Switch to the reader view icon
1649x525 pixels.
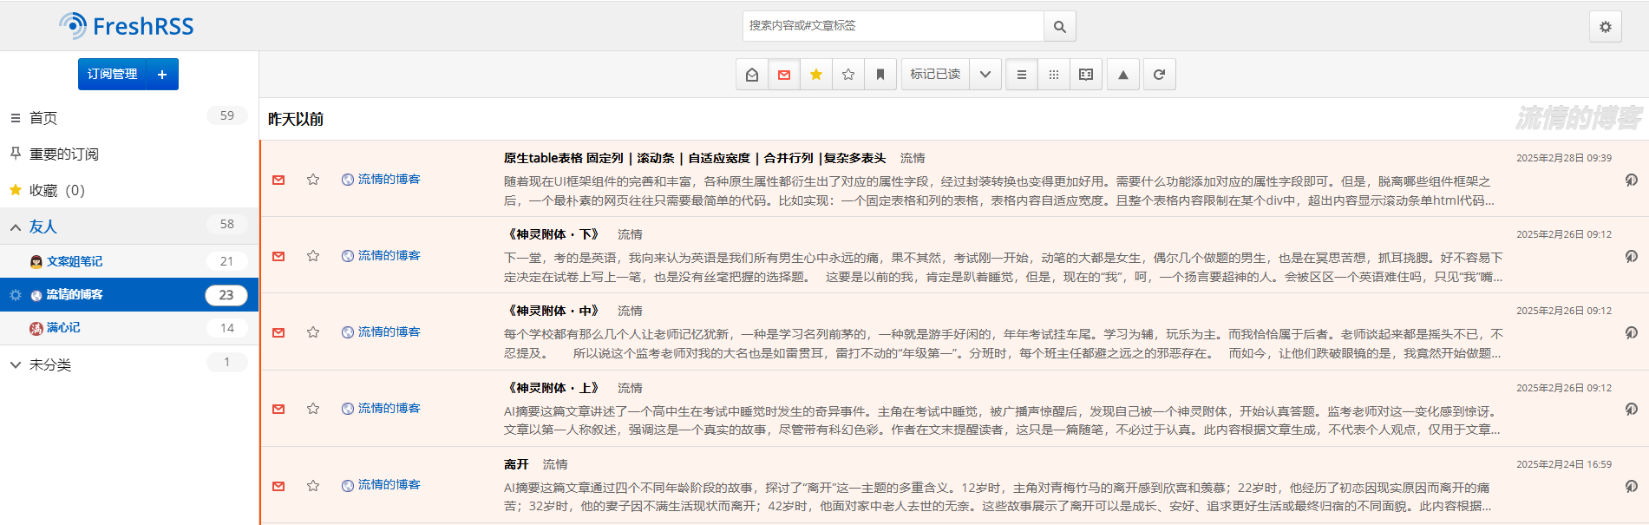(1085, 75)
